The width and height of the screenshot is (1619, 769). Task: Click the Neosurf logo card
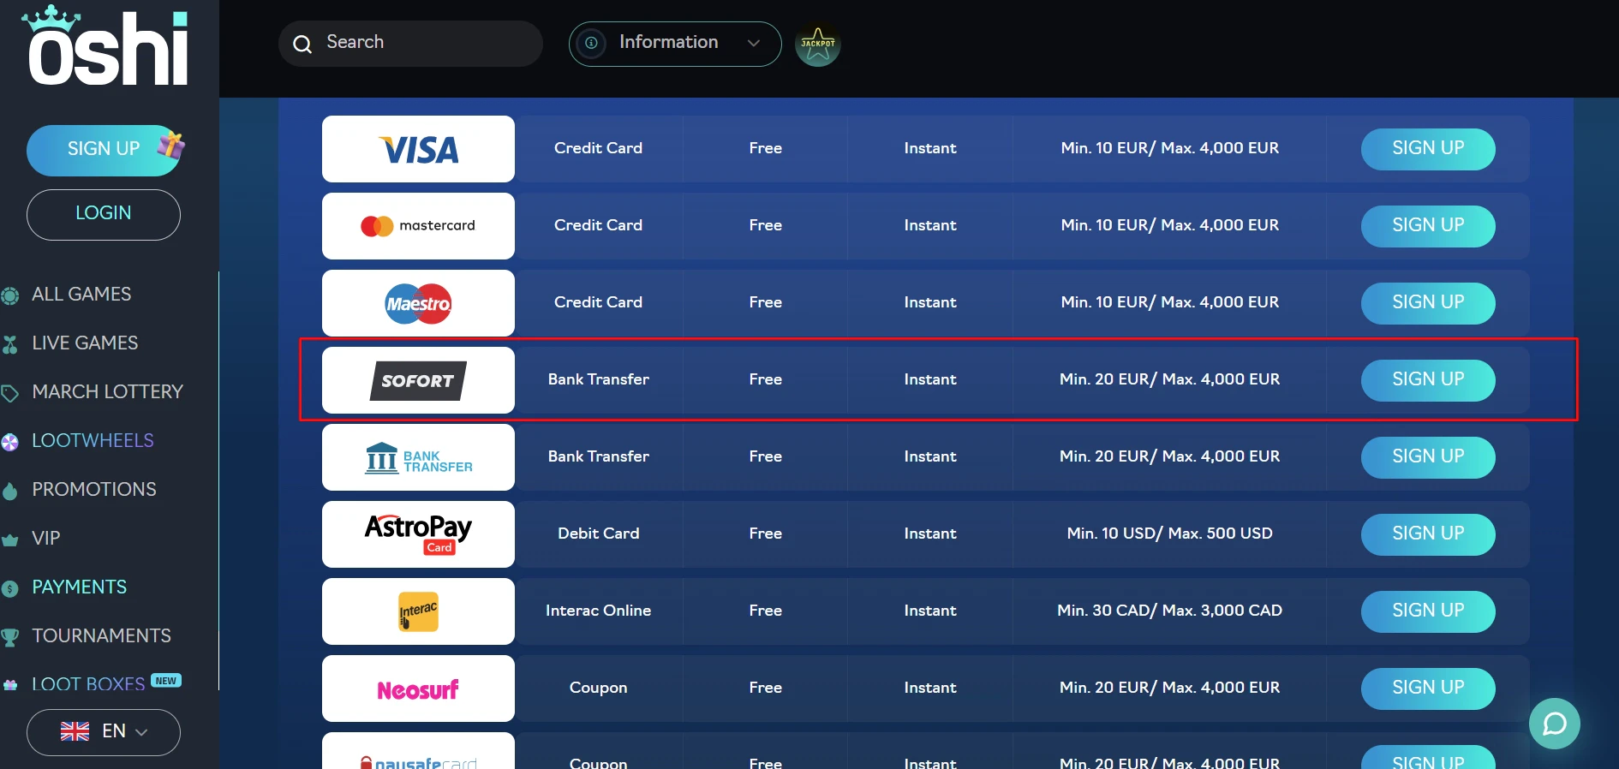[418, 689]
